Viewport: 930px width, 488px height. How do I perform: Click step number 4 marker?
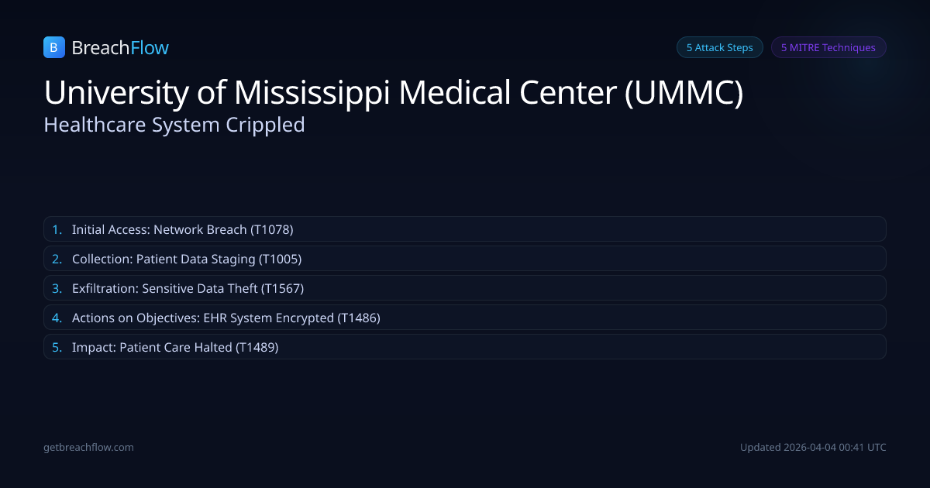[x=57, y=318]
